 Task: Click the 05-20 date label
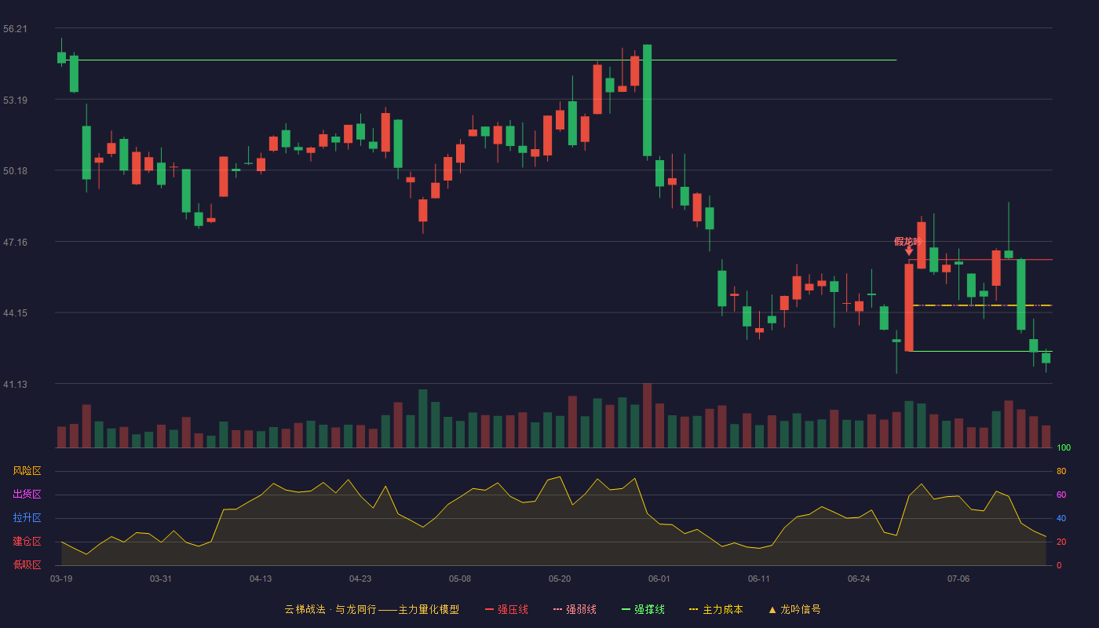click(x=560, y=579)
